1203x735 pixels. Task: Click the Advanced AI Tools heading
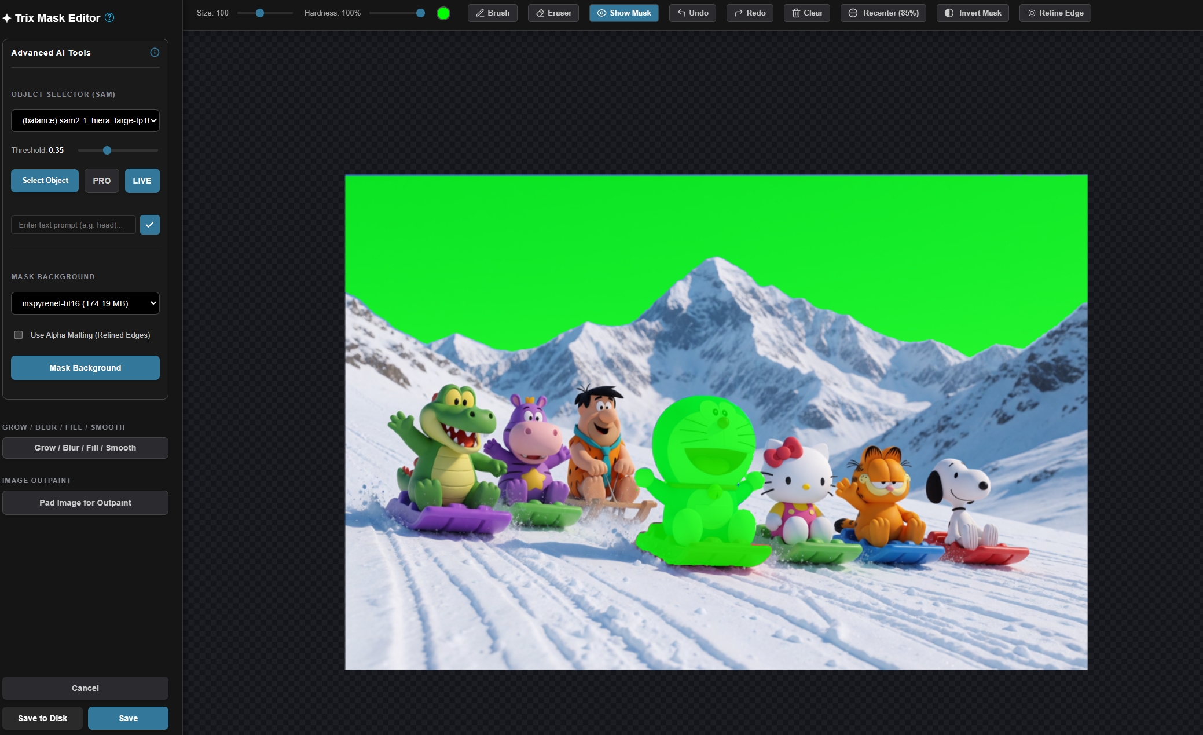[51, 53]
